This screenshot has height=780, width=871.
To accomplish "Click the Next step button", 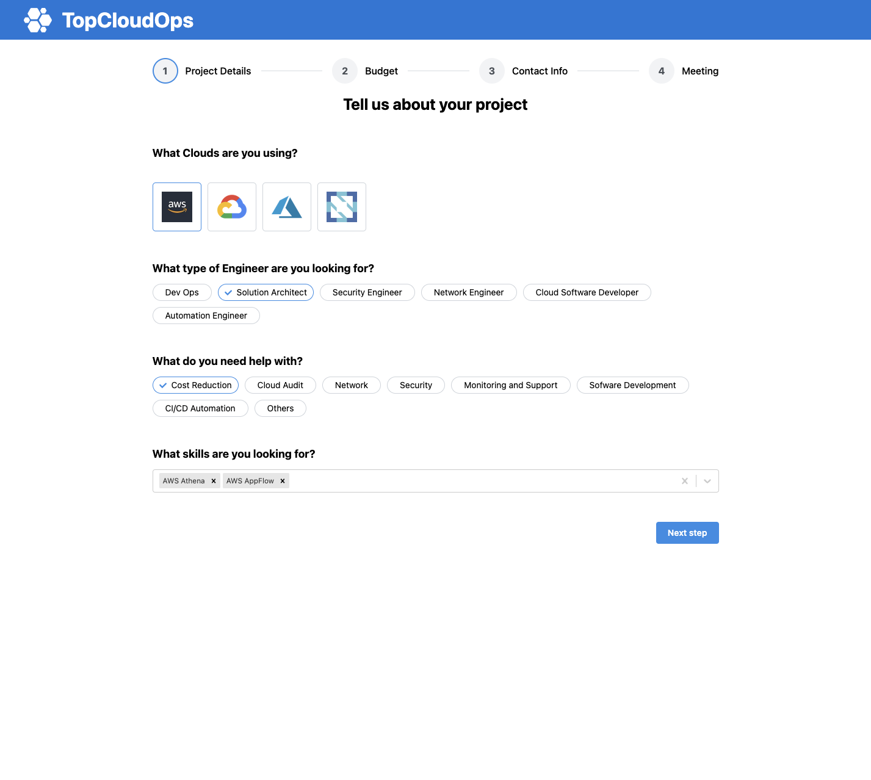I will tap(687, 532).
